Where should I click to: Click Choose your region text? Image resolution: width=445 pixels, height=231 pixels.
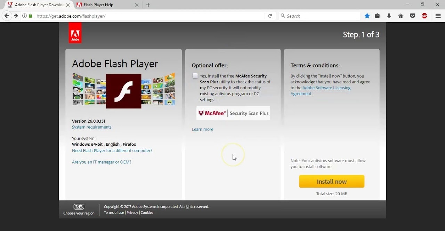[x=79, y=213]
